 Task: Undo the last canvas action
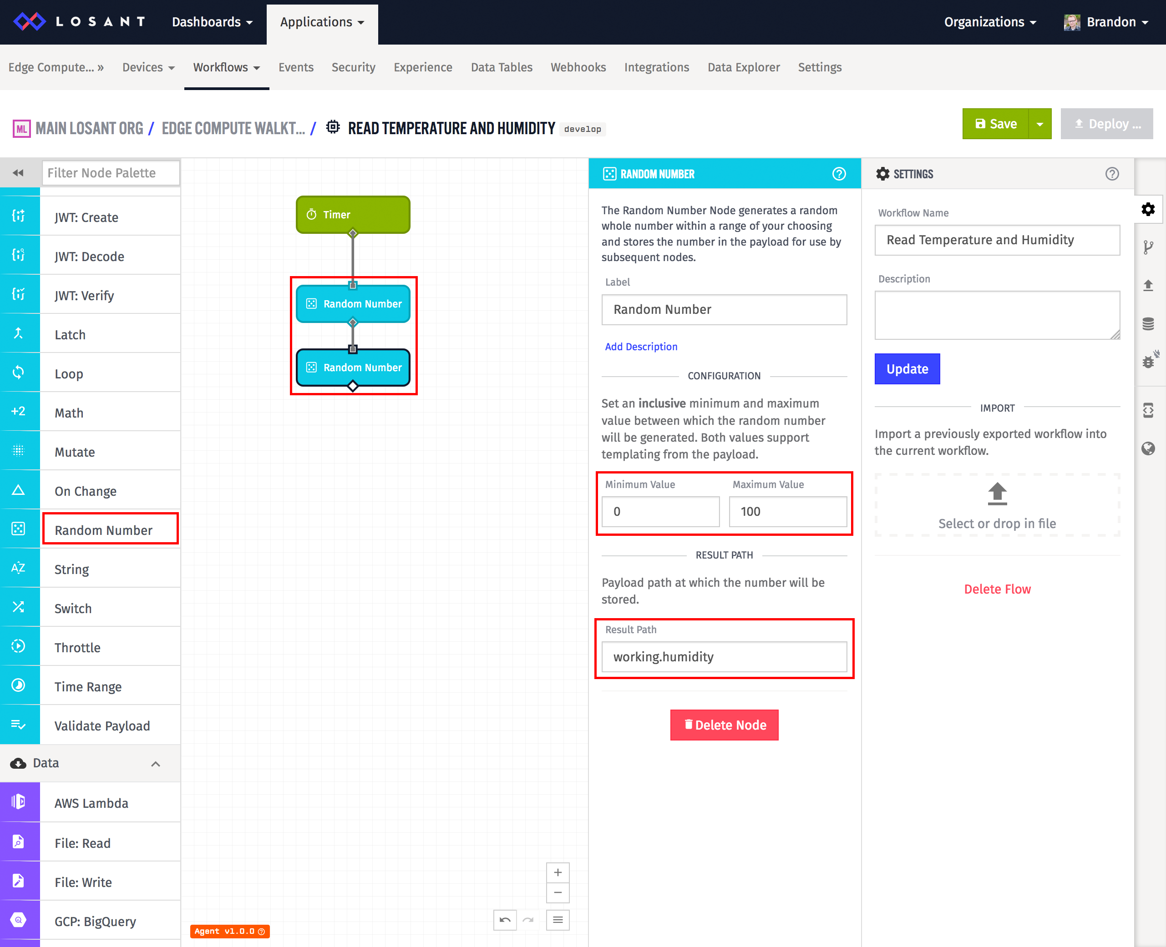click(505, 920)
